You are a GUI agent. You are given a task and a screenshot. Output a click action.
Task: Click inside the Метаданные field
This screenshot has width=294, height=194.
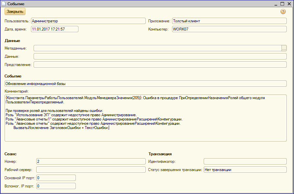[157, 48]
